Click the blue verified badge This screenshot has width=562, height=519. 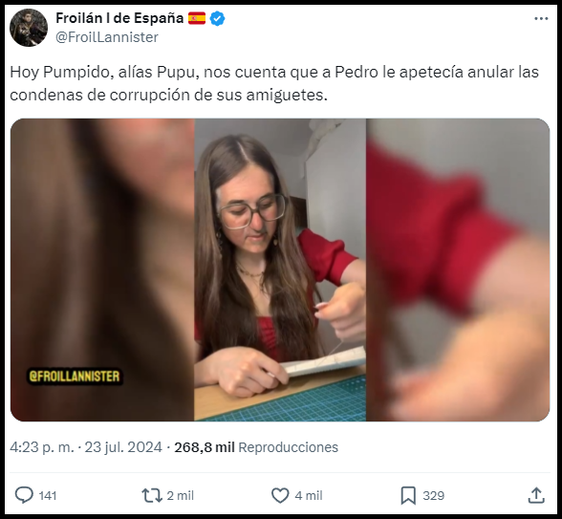[217, 18]
